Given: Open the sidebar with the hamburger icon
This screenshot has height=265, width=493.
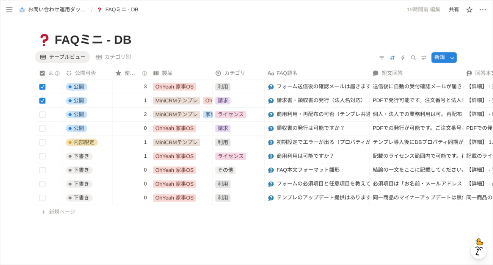Looking at the screenshot, I should [x=9, y=10].
